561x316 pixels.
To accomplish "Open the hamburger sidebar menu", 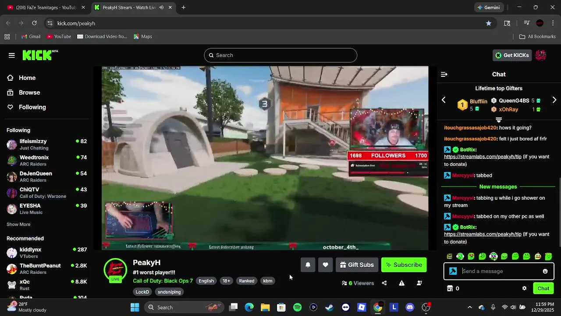I will [x=12, y=55].
